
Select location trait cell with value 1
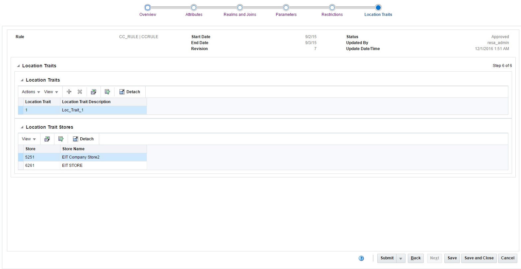click(x=42, y=110)
